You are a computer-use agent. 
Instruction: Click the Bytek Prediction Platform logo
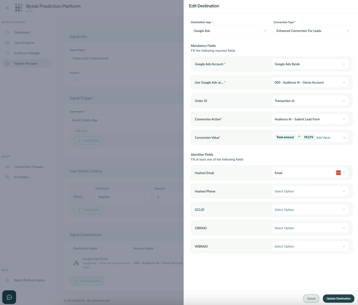coord(18,7)
